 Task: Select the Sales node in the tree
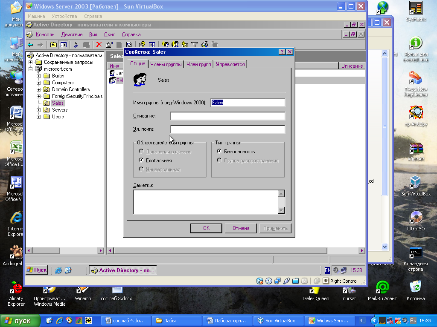[x=58, y=103]
